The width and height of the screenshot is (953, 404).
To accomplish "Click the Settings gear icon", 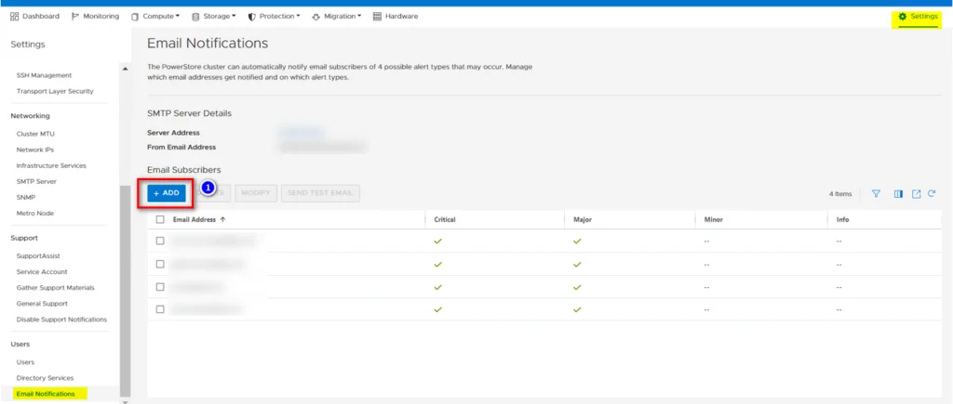I will tap(903, 17).
